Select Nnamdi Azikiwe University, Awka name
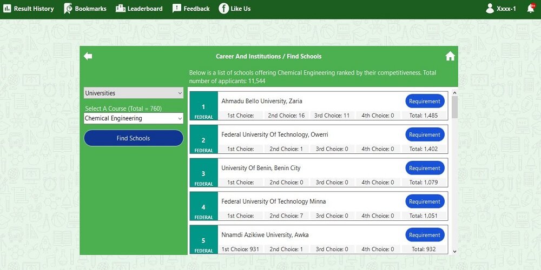Image resolution: width=541 pixels, height=270 pixels. (x=265, y=235)
